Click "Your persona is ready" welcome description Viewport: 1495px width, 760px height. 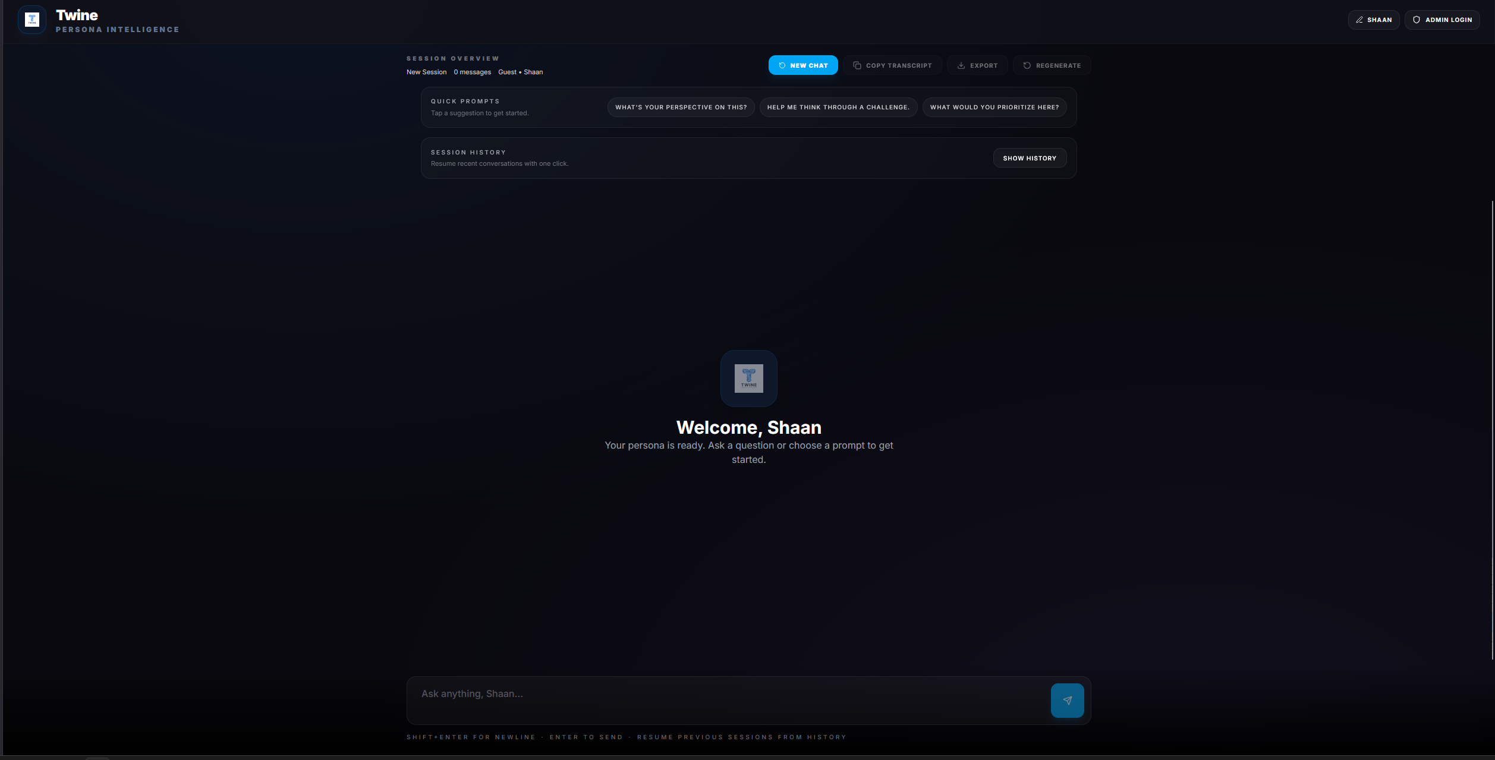click(748, 452)
